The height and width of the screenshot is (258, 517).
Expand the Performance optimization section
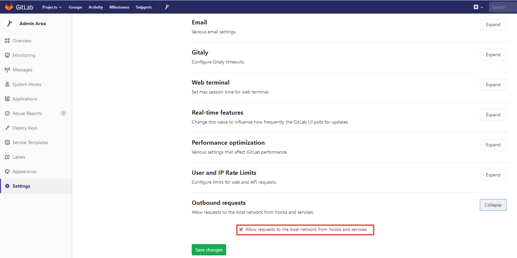click(x=493, y=145)
